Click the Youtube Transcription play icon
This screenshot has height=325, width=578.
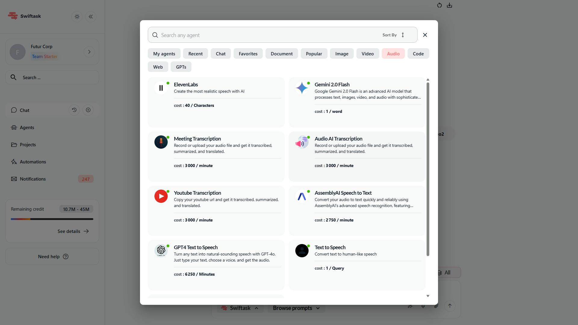(161, 196)
